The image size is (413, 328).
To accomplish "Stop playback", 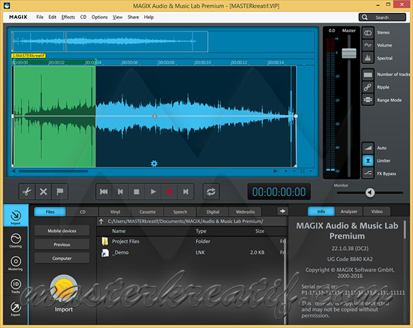I will click(137, 192).
